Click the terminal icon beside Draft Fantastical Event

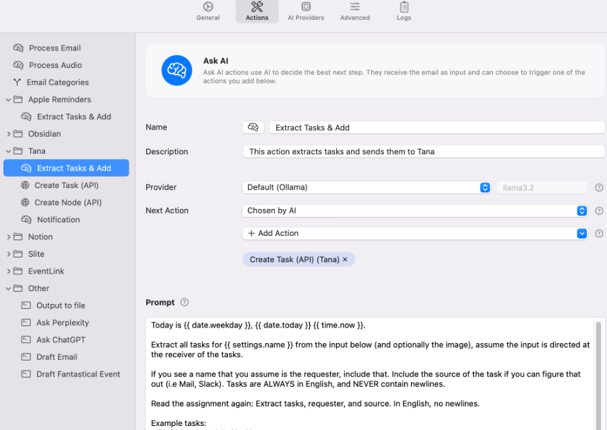(x=26, y=374)
